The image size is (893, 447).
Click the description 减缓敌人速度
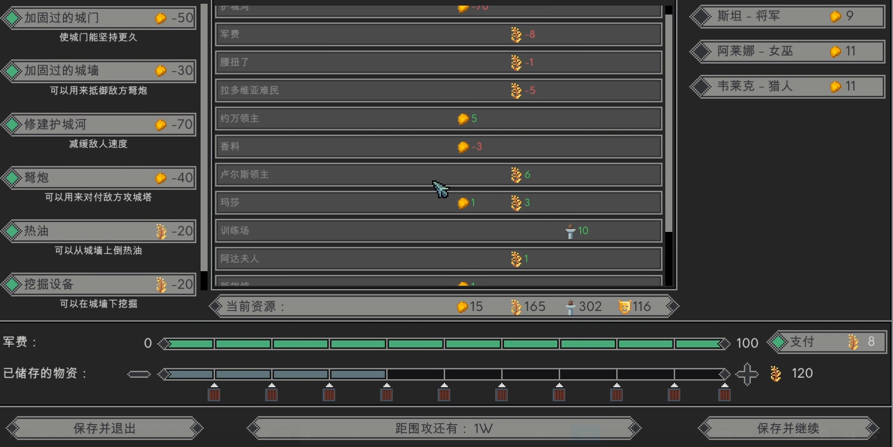click(x=98, y=144)
